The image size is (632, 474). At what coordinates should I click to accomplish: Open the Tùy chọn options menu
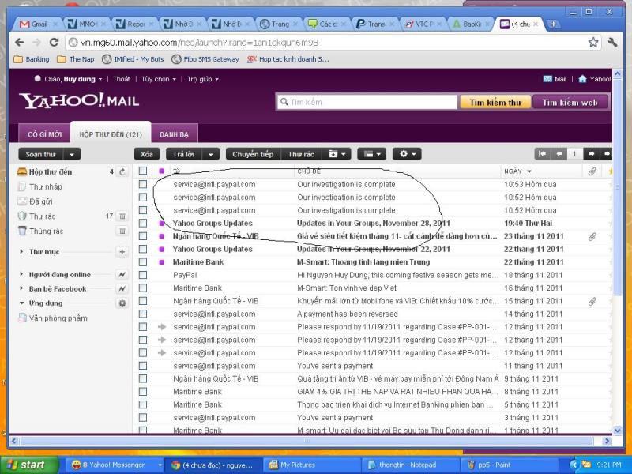point(158,79)
